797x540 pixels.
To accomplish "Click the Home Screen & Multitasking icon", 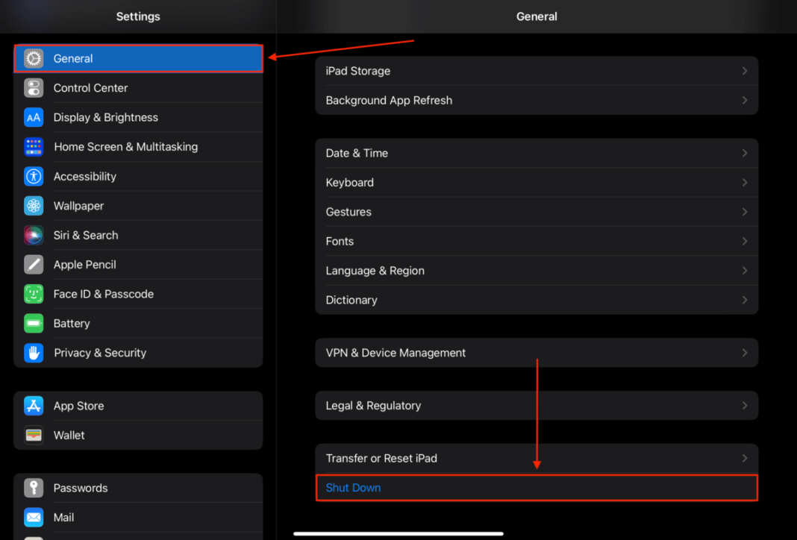I will [34, 146].
